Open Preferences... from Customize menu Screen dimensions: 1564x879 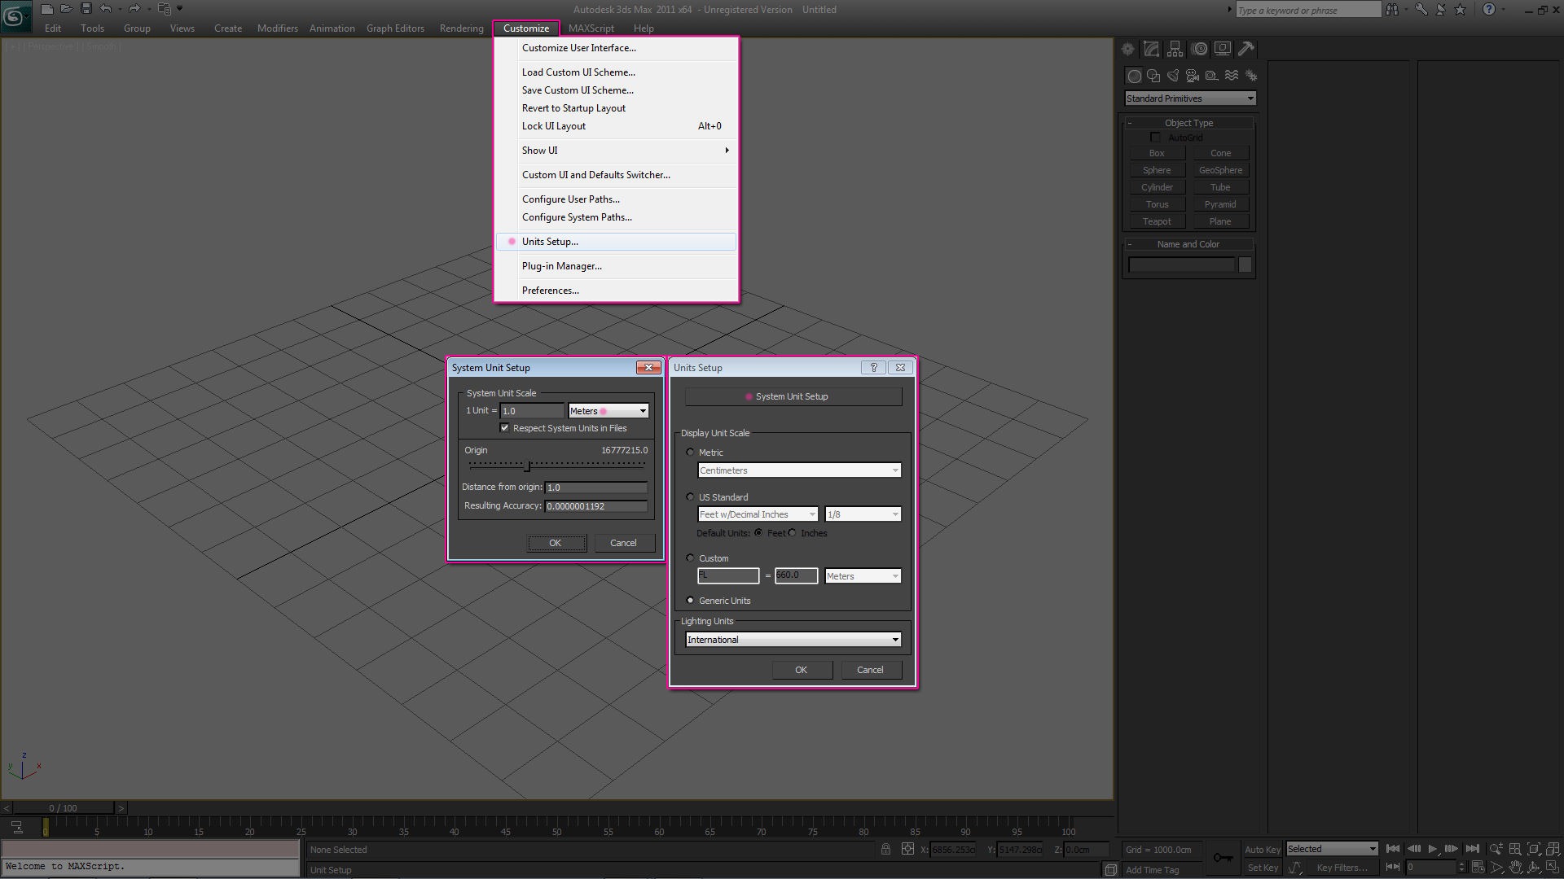coord(616,291)
